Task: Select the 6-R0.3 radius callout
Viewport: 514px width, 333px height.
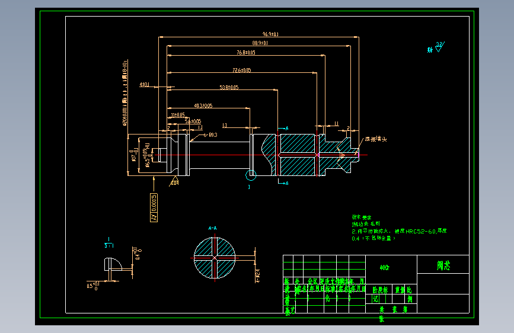Action: [210, 135]
